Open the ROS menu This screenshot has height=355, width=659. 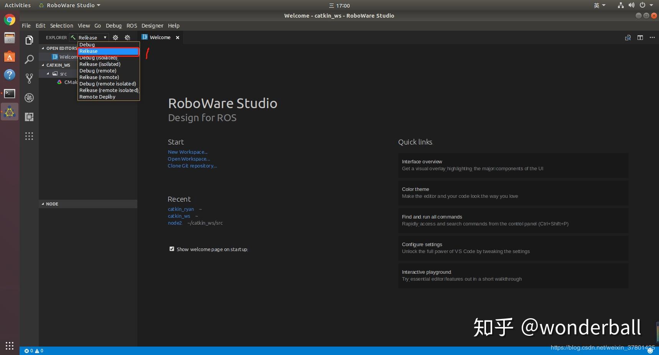(x=132, y=25)
